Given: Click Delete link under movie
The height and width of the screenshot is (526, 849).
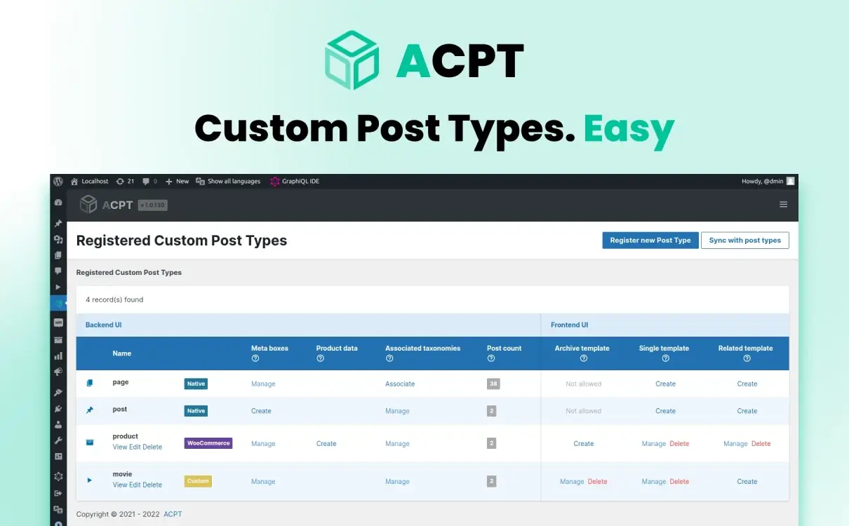Looking at the screenshot, I should click(x=152, y=485).
